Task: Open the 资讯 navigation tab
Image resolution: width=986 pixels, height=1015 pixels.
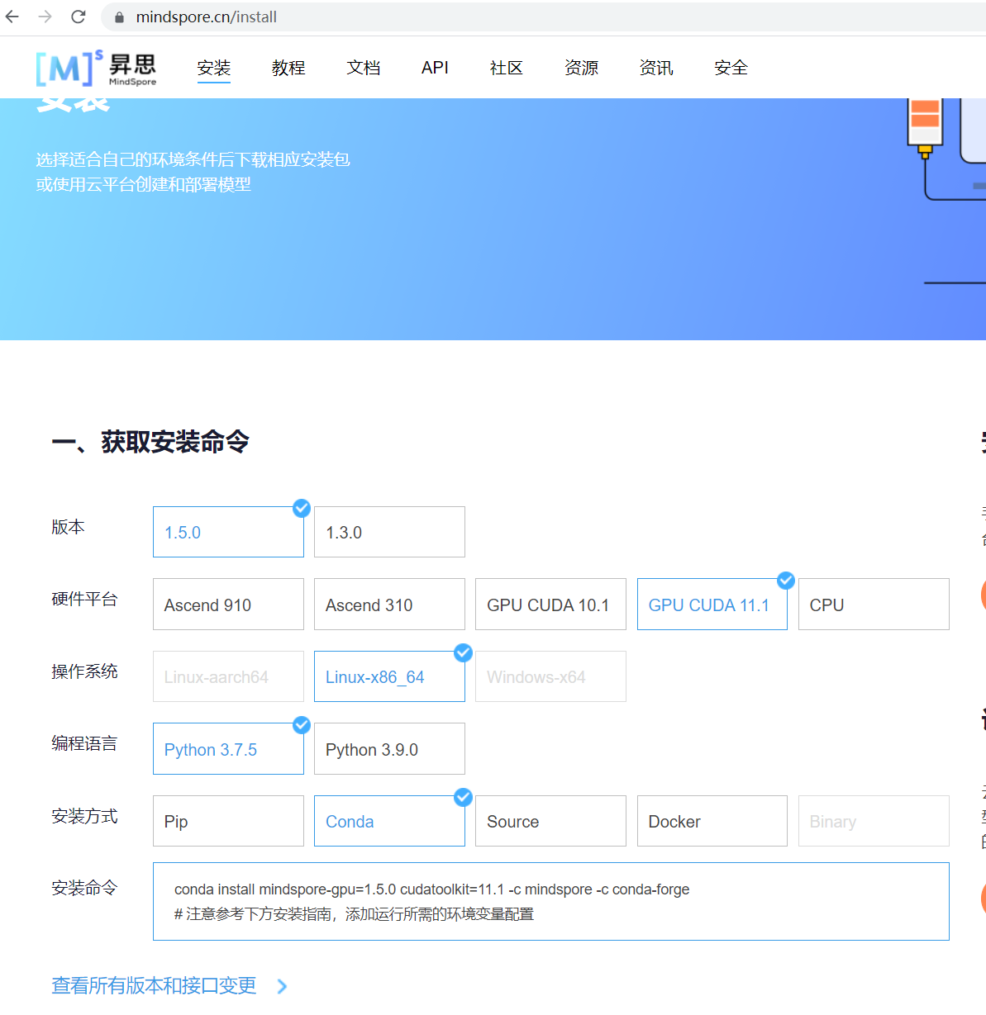Action: pyautogui.click(x=656, y=68)
